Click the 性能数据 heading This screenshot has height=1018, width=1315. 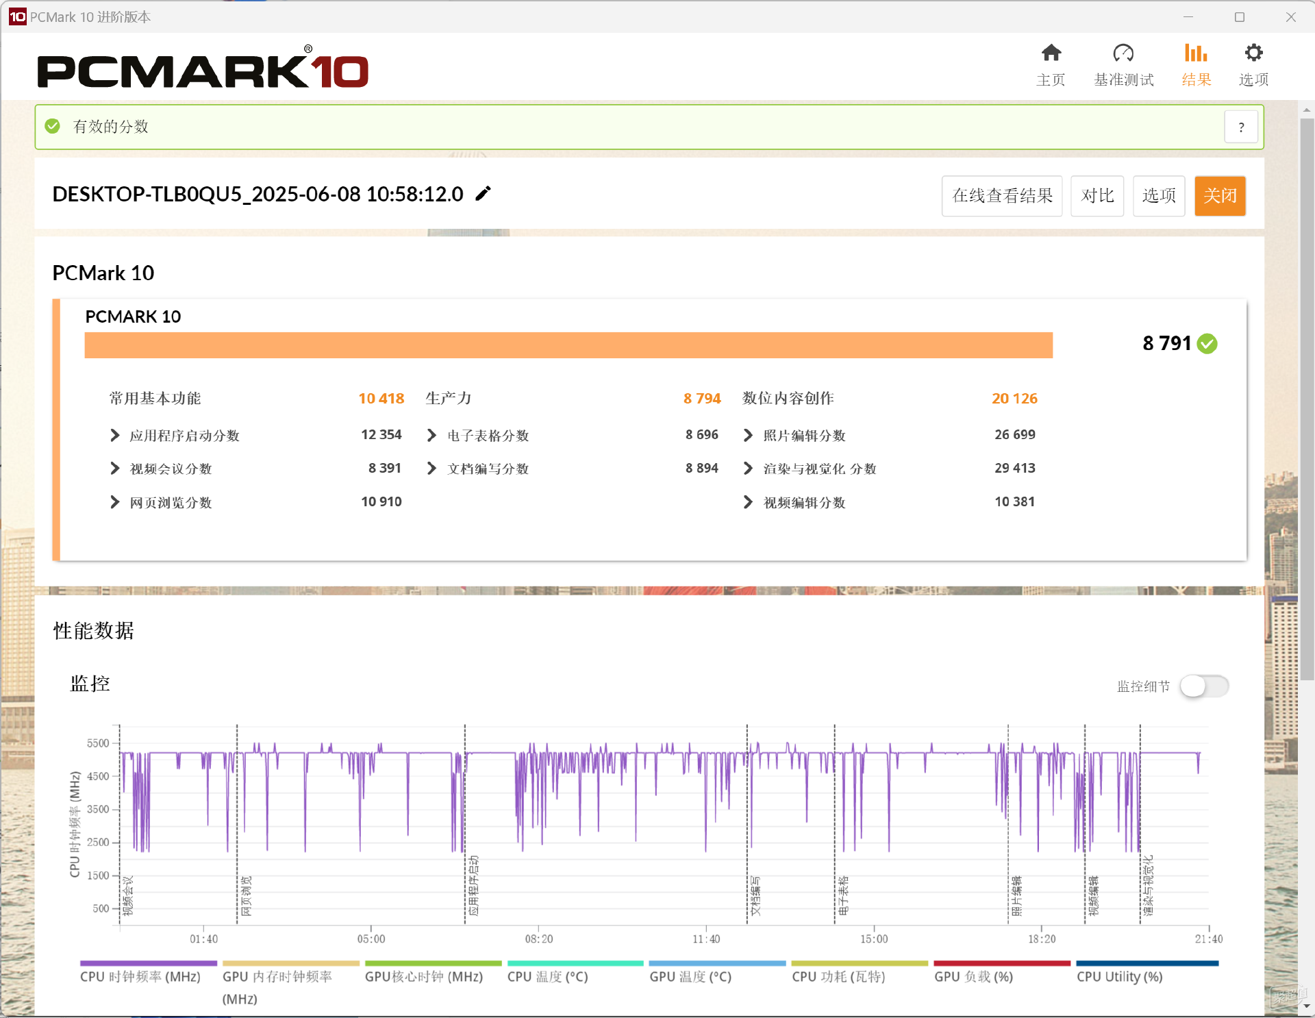pyautogui.click(x=94, y=630)
